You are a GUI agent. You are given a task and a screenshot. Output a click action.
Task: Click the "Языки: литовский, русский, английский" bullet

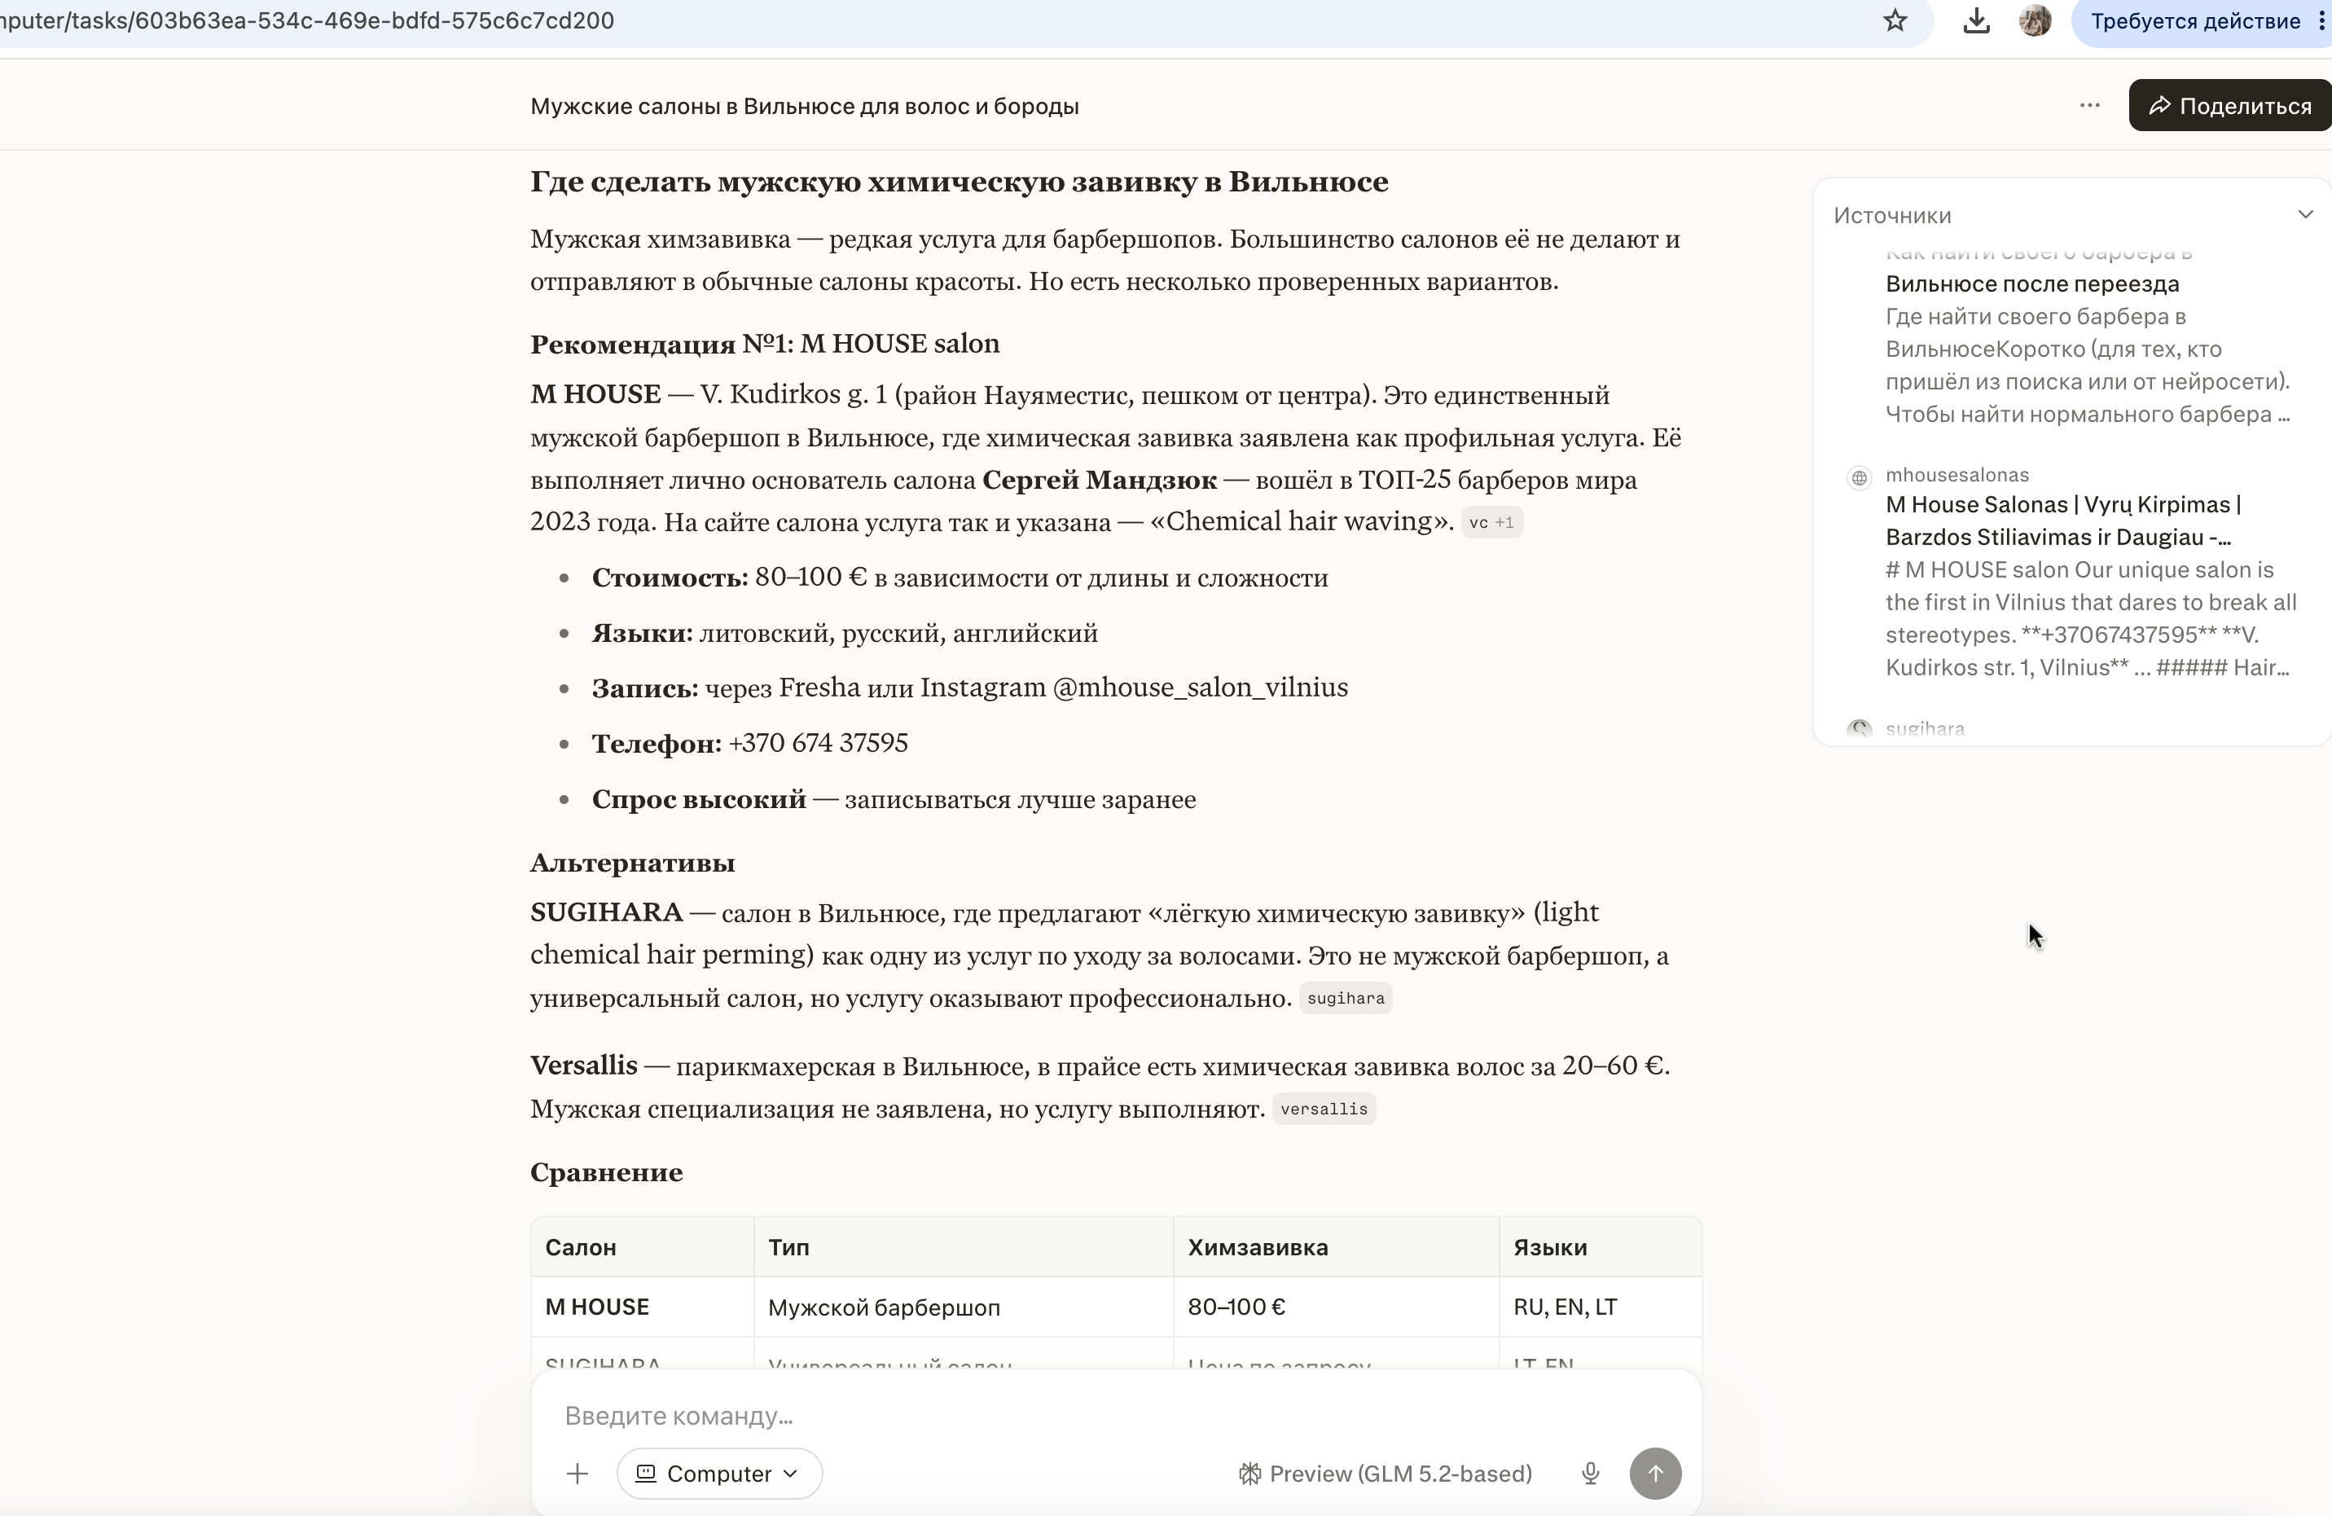(x=845, y=633)
